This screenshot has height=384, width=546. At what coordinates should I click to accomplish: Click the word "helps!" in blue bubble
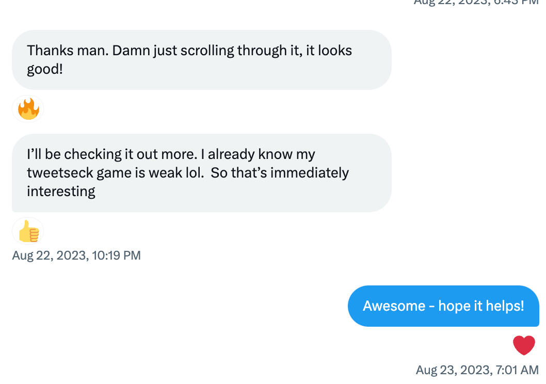click(x=505, y=306)
